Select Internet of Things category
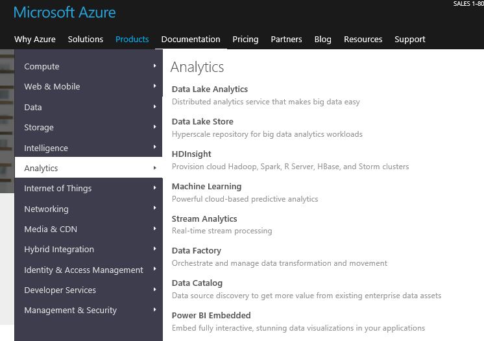This screenshot has height=341, width=484. (x=58, y=188)
